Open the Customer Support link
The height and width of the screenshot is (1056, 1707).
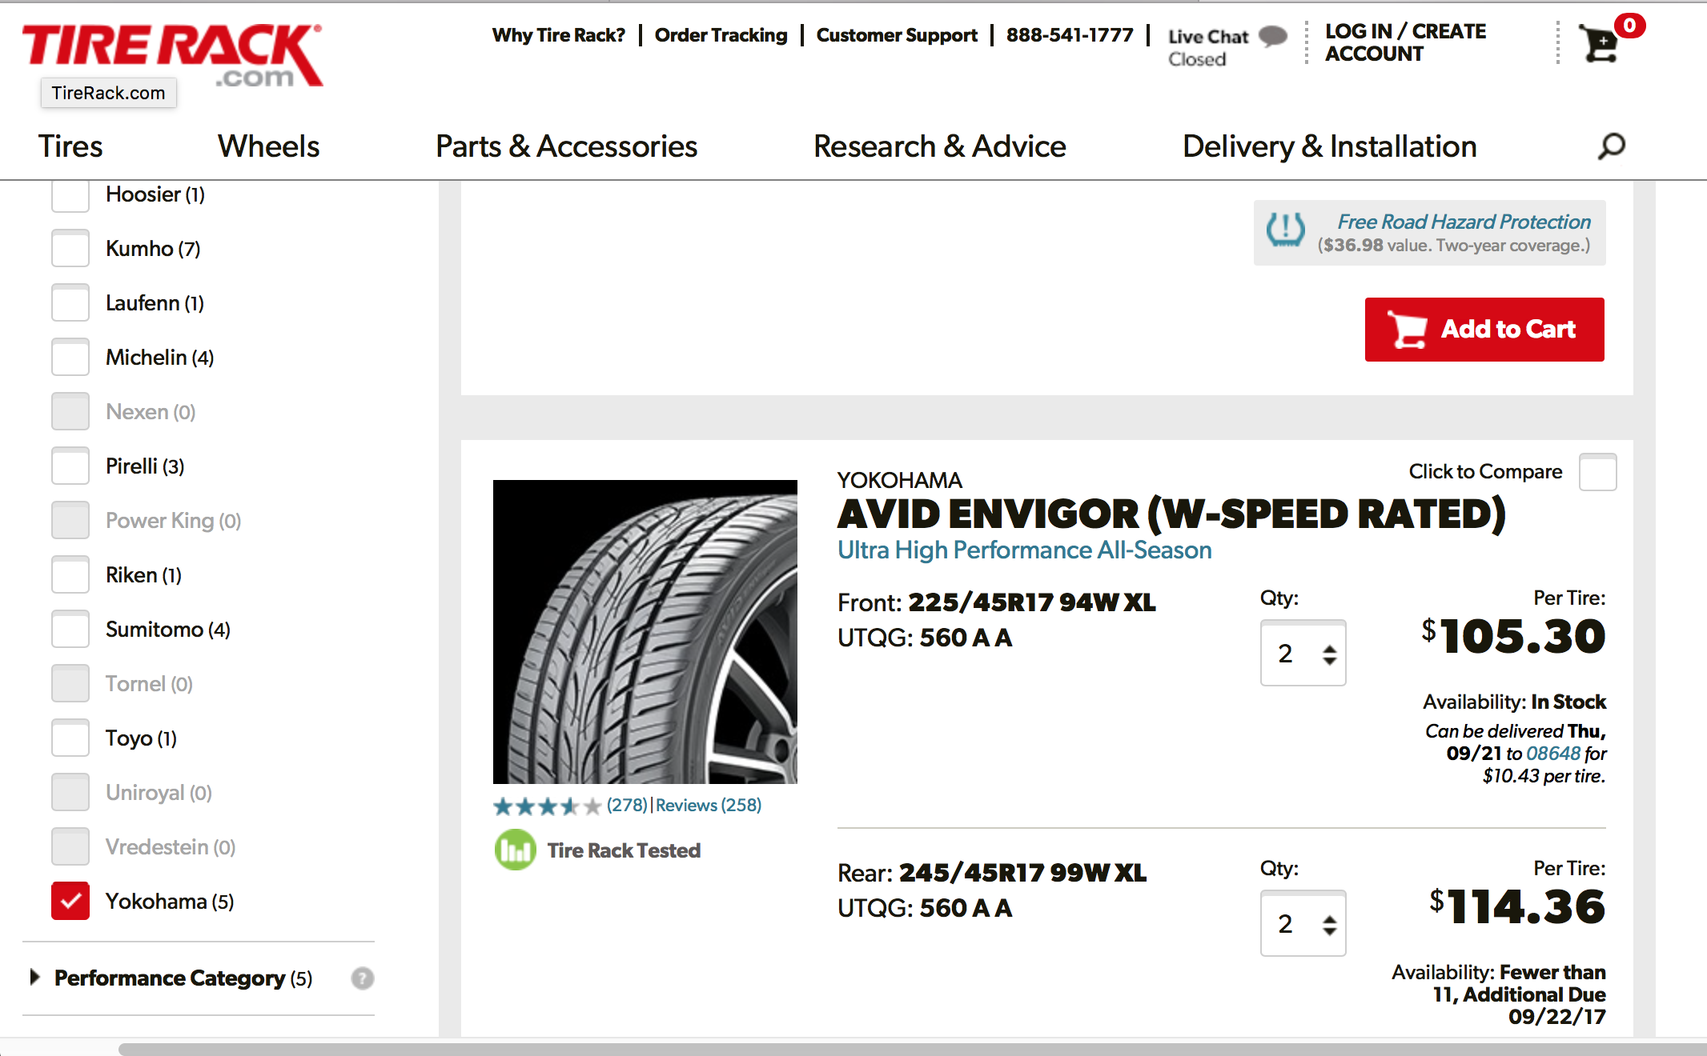click(897, 35)
